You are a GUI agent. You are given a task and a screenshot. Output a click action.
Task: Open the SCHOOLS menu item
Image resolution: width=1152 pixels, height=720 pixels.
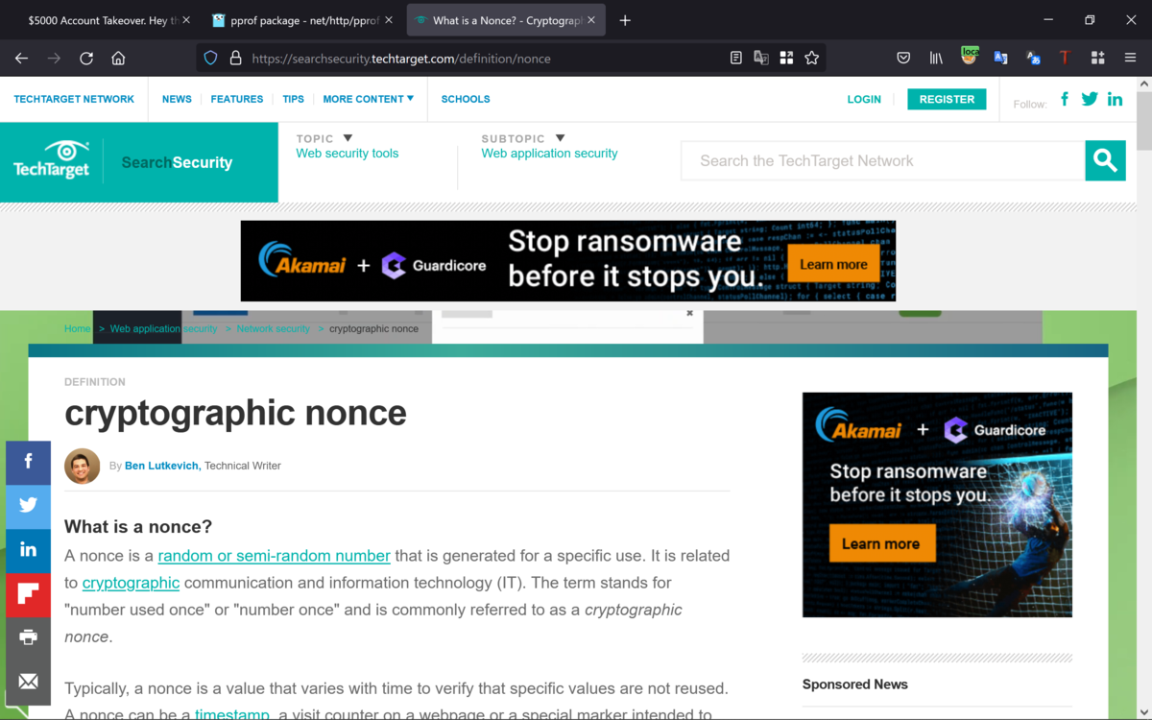466,99
